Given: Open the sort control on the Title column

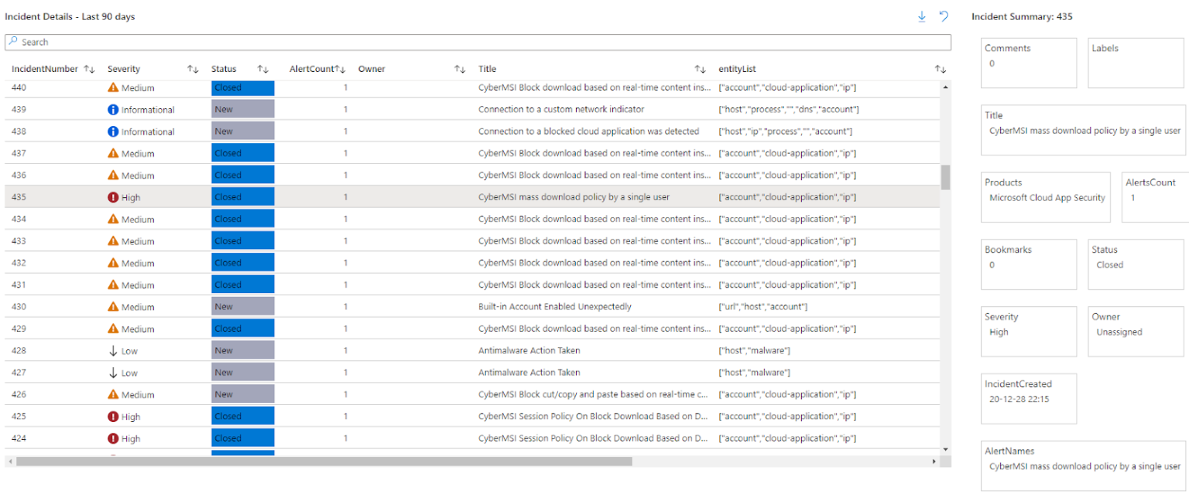Looking at the screenshot, I should [701, 69].
